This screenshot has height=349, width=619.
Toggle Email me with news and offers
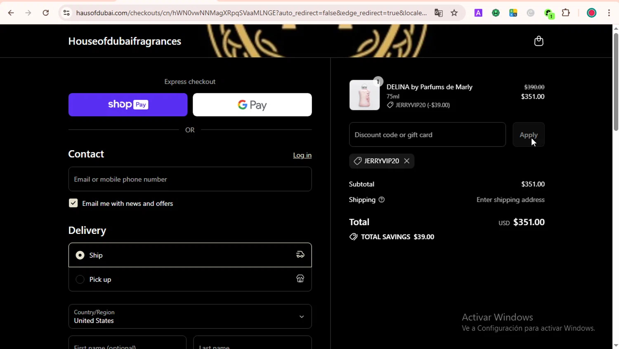click(73, 203)
